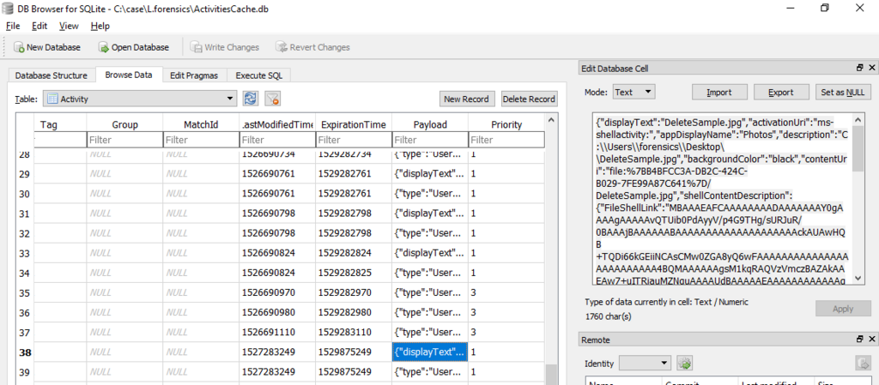Click the Name column header in Remote panel
Viewport: 879px width, 385px height.
(x=621, y=383)
